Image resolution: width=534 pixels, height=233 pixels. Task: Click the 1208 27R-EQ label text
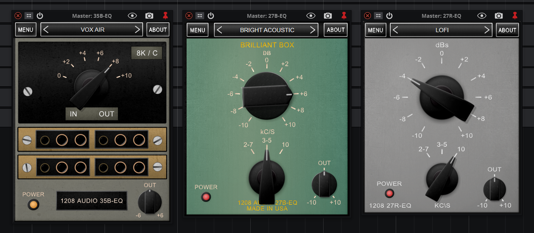coord(390,206)
